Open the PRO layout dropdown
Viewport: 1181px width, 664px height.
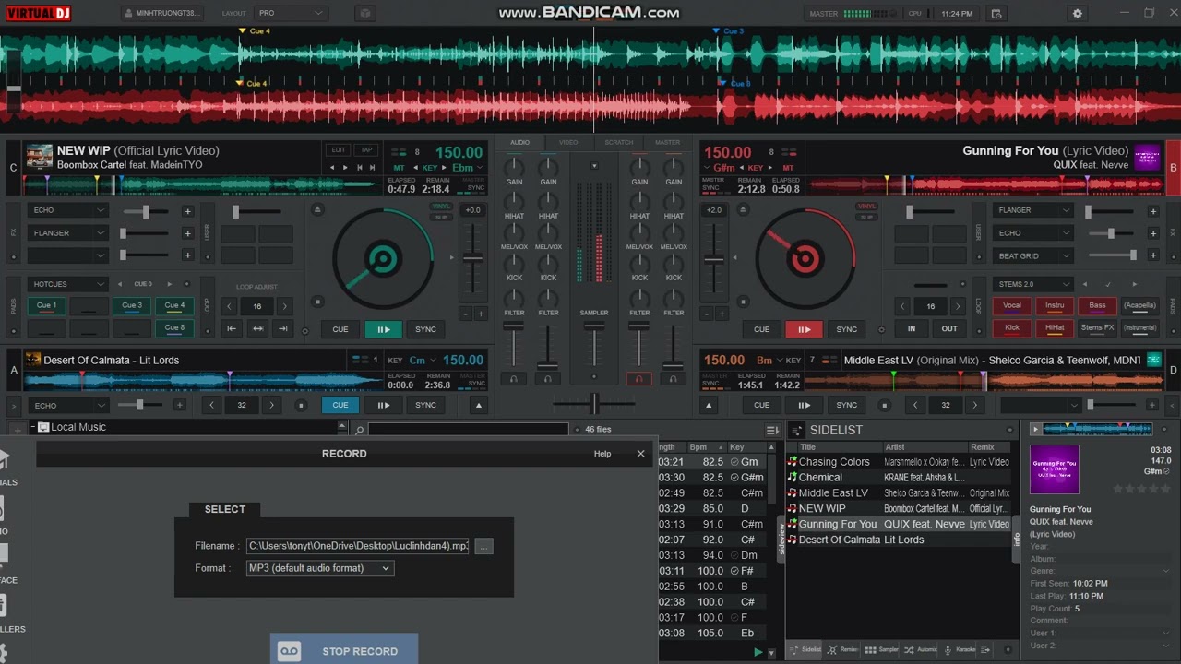click(x=291, y=14)
